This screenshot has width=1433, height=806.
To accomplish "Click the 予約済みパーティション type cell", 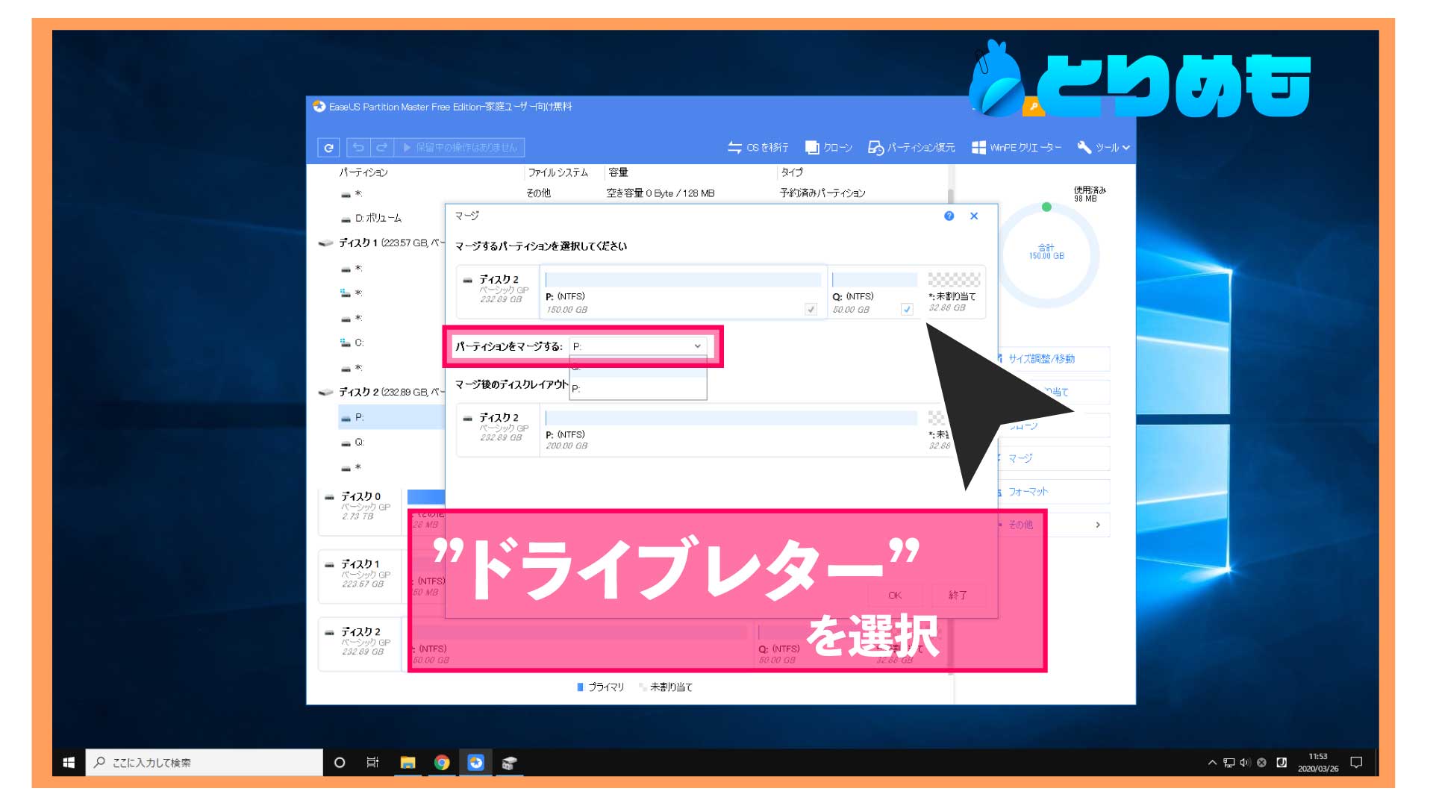I will click(x=822, y=193).
